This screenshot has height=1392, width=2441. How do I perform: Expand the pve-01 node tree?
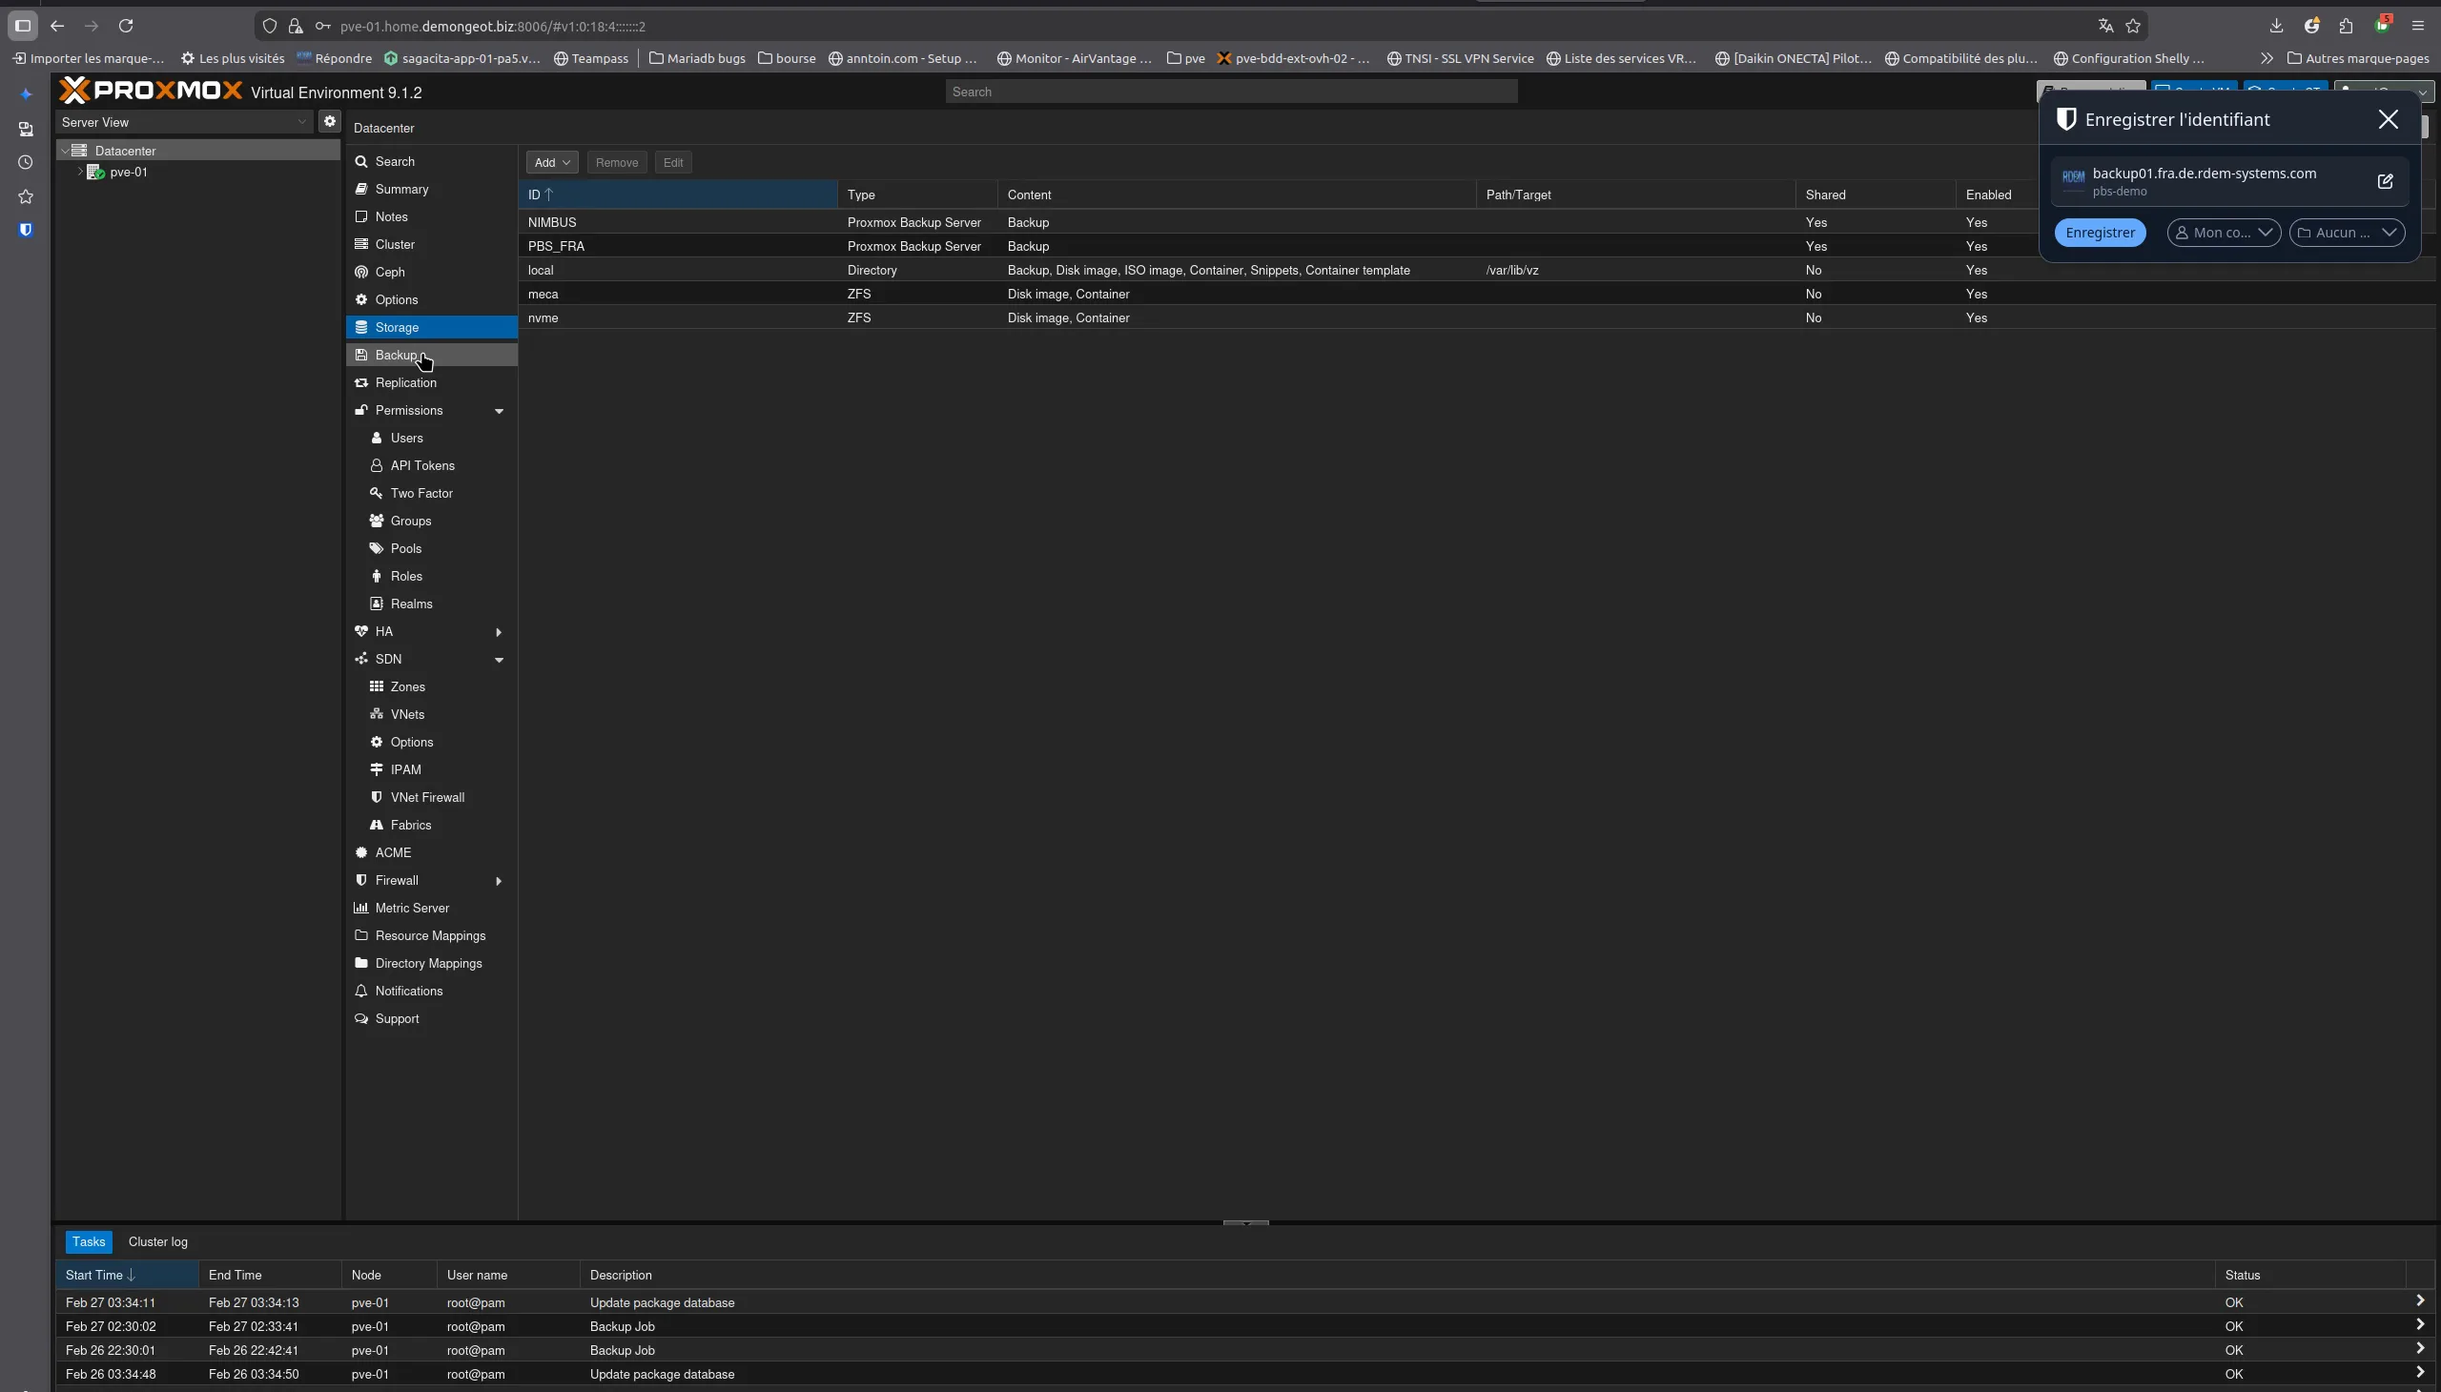coord(80,172)
